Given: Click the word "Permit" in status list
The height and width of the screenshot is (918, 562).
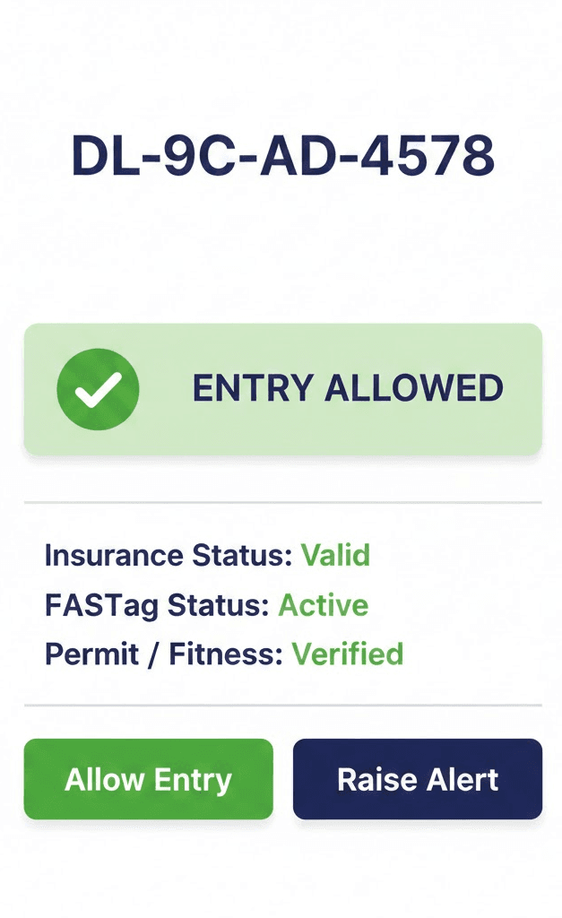Looking at the screenshot, I should [80, 654].
